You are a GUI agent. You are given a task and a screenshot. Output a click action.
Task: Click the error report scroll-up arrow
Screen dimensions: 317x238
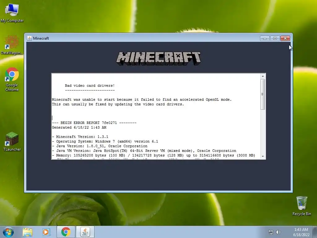(263, 76)
